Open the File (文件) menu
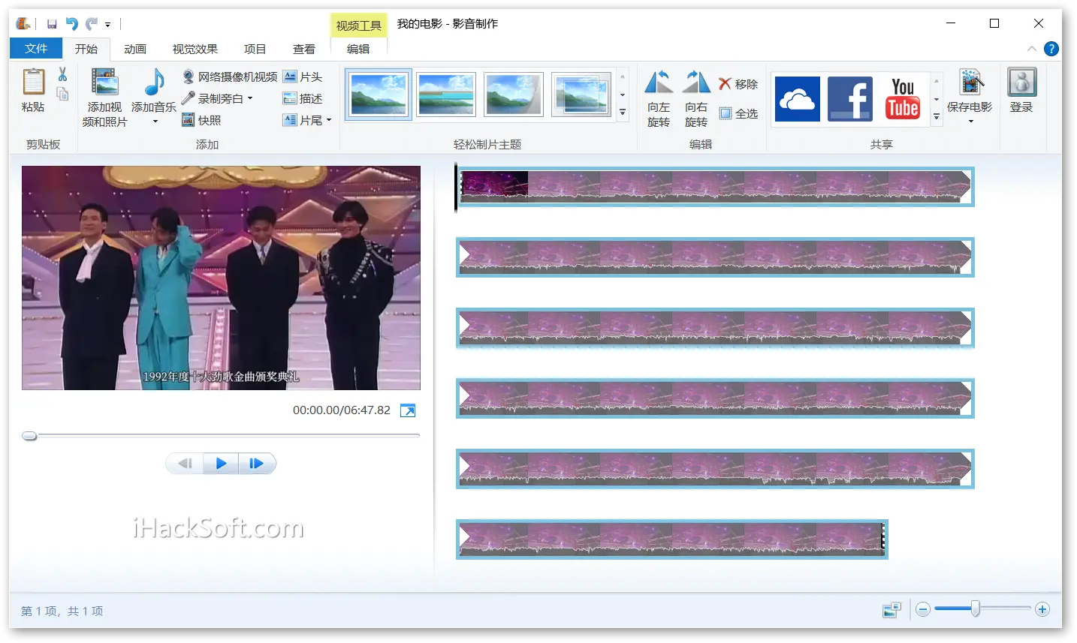Viewport: 1077px width, 643px height. tap(36, 49)
